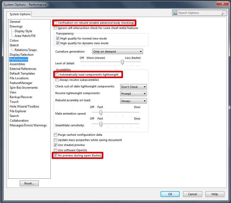
Task: Open the Curvature generation dropdown
Action: [117, 52]
